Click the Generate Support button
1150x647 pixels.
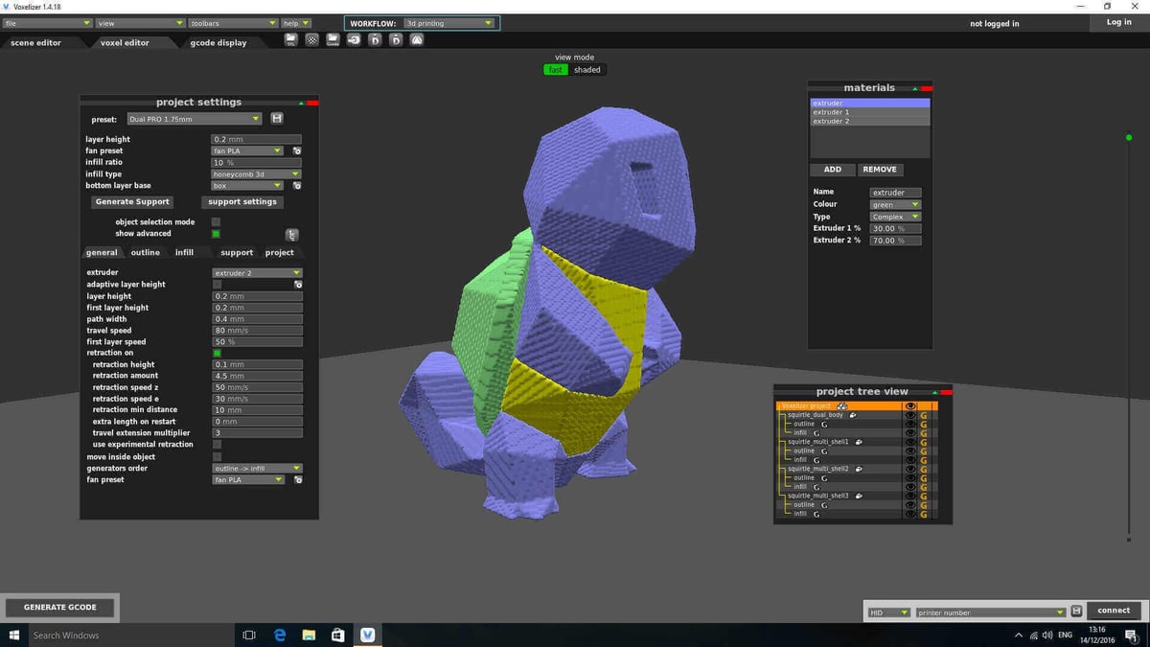pos(132,202)
